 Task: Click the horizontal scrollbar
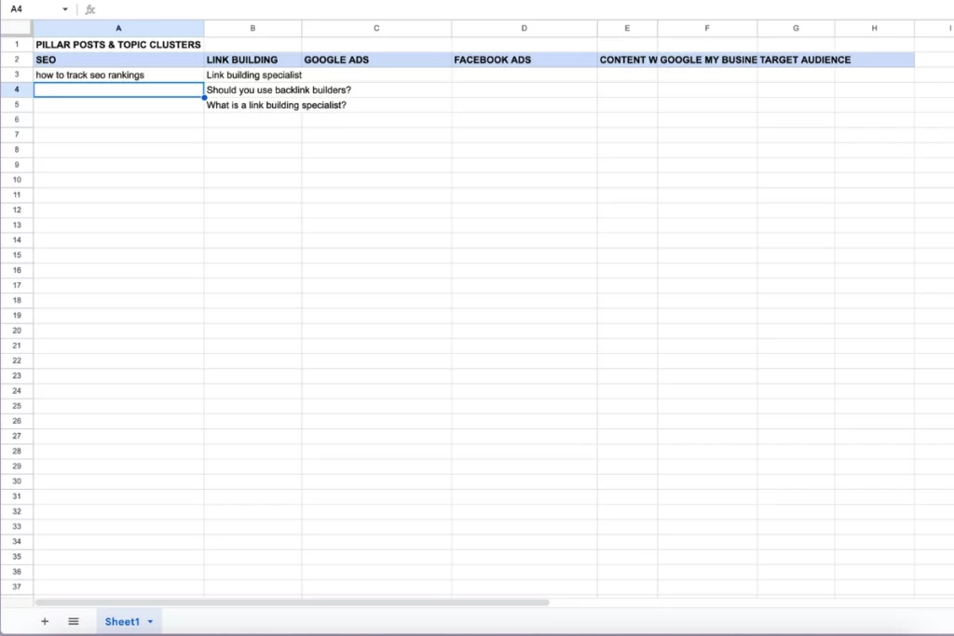click(292, 602)
